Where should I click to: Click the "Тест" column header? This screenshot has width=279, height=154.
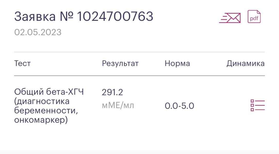coord(22,63)
